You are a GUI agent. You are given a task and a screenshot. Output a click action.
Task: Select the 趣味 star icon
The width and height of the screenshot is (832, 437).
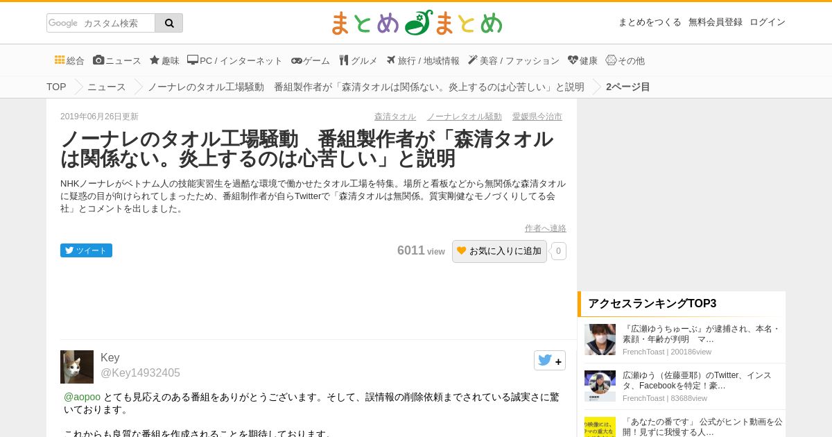click(155, 60)
